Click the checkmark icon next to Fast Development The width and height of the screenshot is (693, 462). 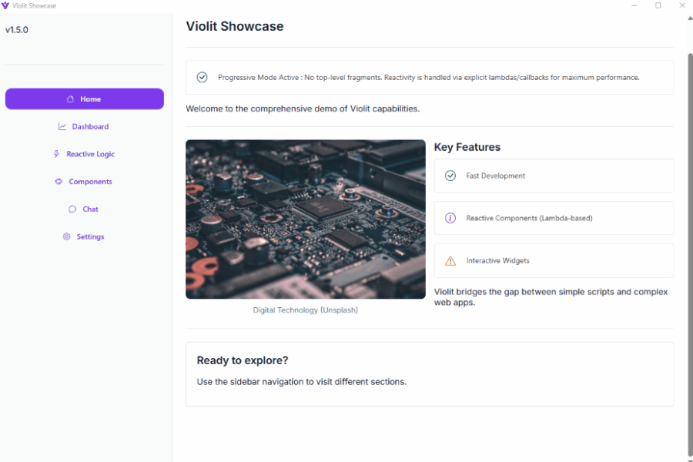point(450,176)
